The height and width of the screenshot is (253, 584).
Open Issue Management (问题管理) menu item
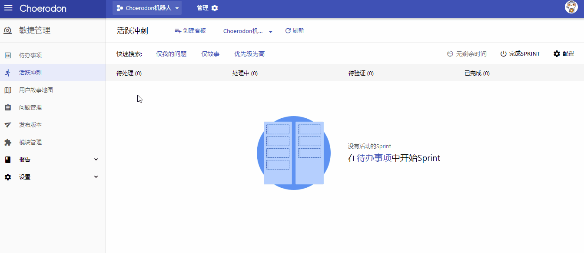pyautogui.click(x=30, y=107)
